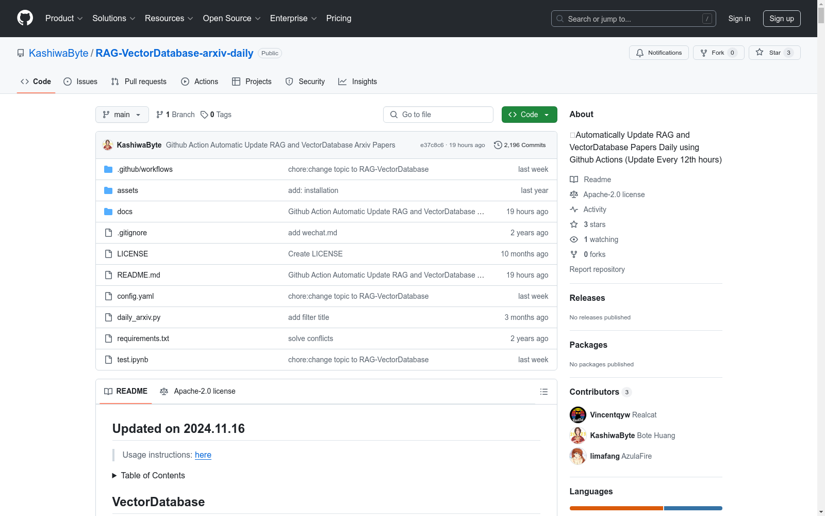
Task: Click the star count badge 3
Action: click(788, 53)
